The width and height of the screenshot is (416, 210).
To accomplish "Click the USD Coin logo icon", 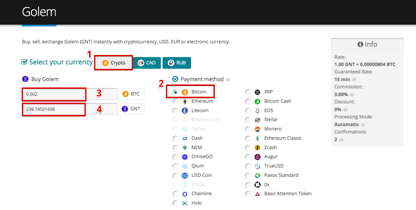I will tap(185, 176).
